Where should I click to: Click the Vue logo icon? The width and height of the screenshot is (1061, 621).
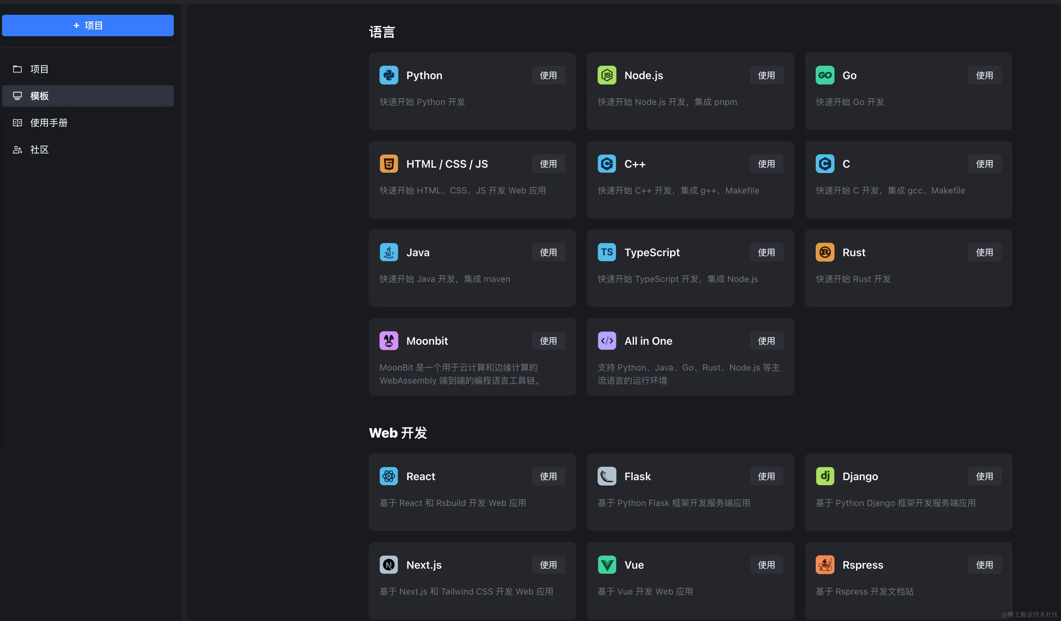pyautogui.click(x=607, y=565)
